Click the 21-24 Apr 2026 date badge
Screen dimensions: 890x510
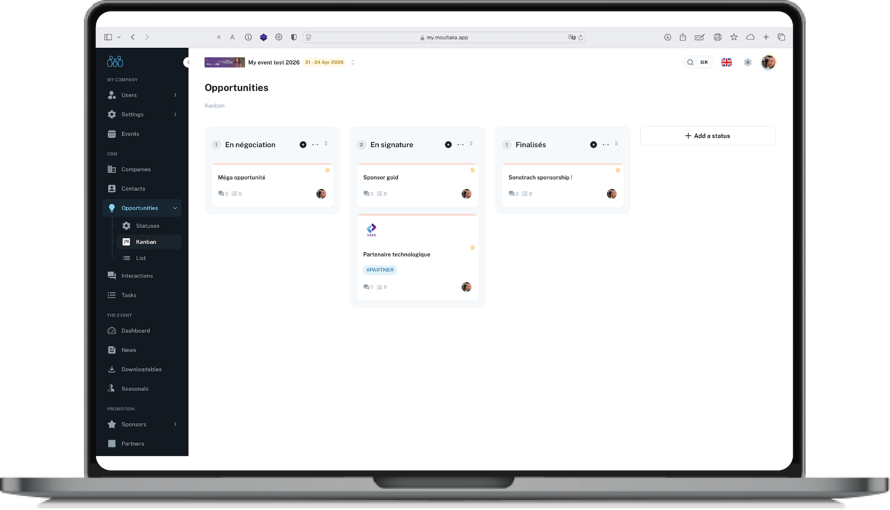coord(324,62)
